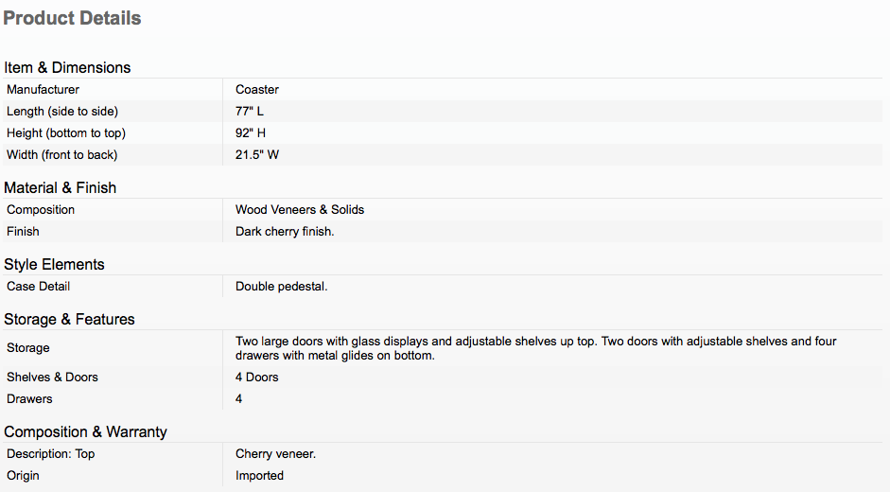The image size is (890, 492).
Task: Click the 4 Doors value
Action: (256, 378)
